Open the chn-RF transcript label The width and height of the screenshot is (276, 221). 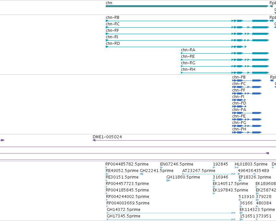pos(112,31)
